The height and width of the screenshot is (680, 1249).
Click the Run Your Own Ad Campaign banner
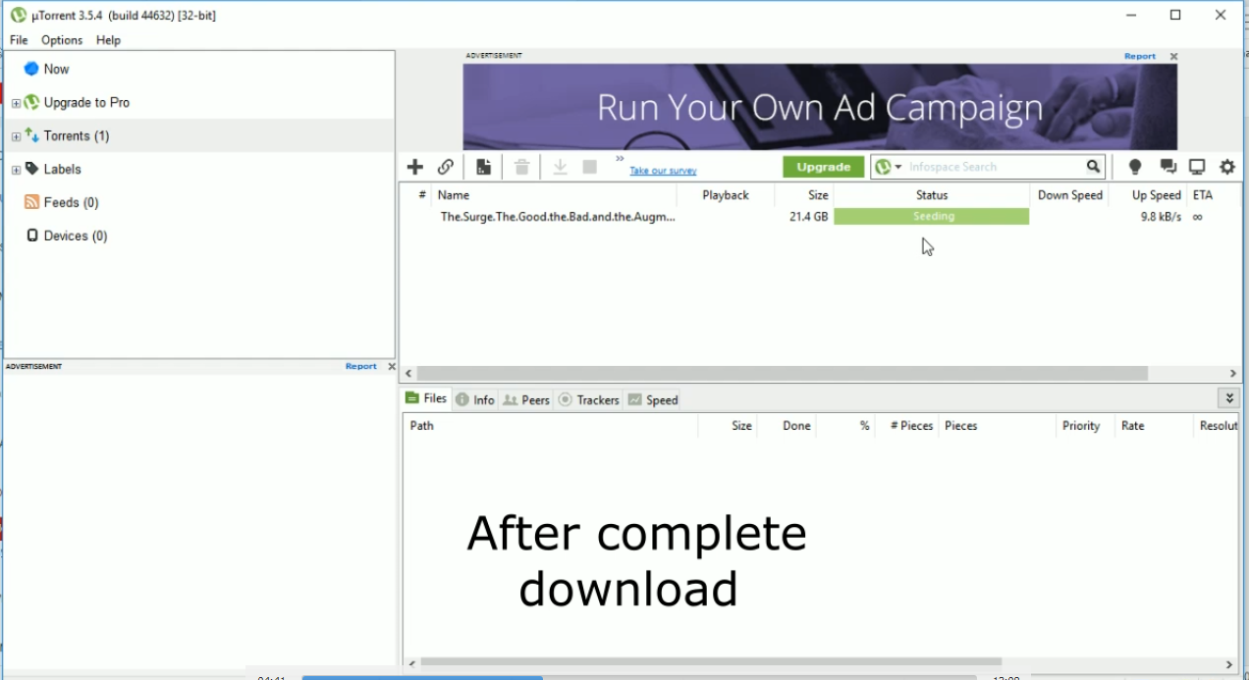[820, 106]
